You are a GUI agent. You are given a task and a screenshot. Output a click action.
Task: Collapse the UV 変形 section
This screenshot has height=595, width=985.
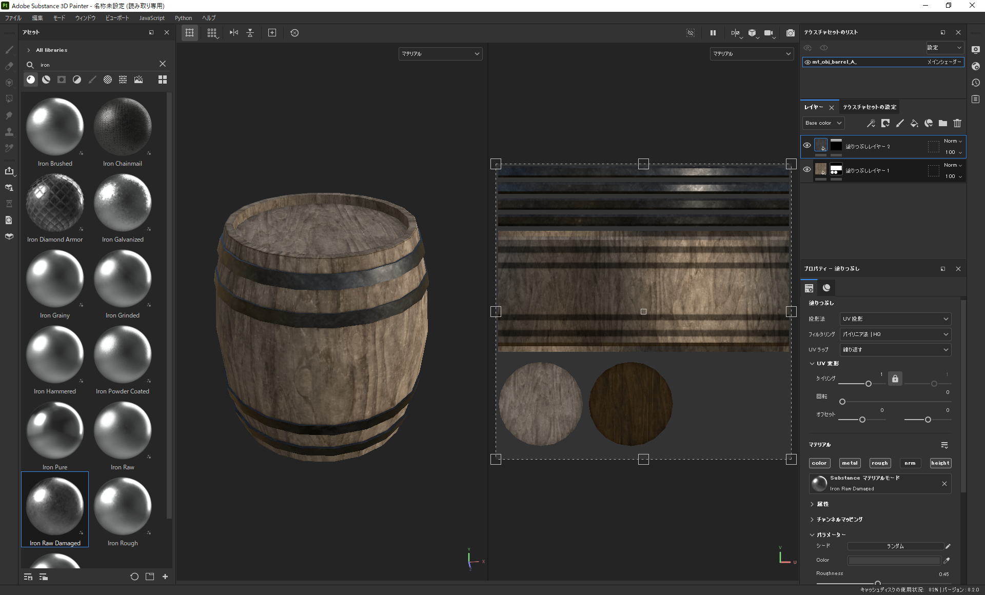(x=812, y=364)
